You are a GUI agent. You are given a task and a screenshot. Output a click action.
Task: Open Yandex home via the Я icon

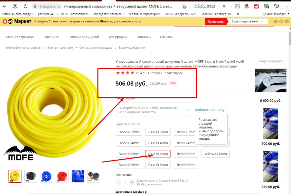pos(15,6)
